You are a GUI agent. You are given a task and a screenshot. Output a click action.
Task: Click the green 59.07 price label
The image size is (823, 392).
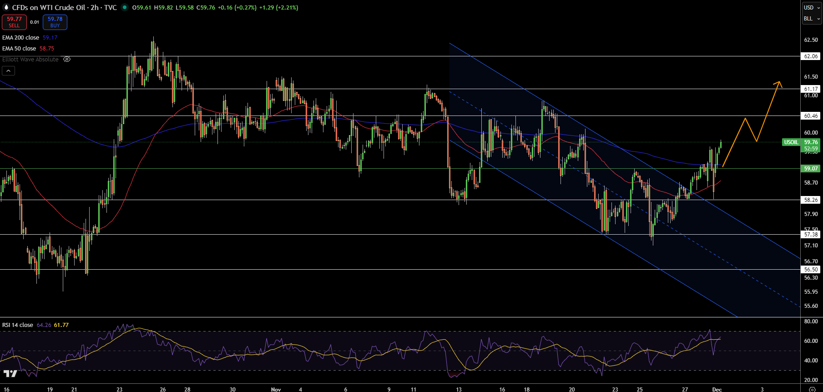coord(811,169)
